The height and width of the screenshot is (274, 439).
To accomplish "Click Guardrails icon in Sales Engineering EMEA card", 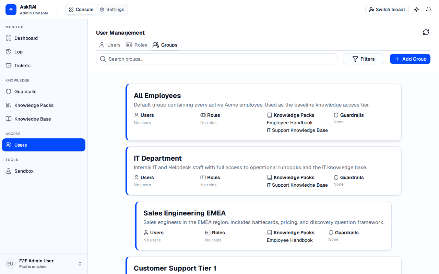I will (331, 233).
